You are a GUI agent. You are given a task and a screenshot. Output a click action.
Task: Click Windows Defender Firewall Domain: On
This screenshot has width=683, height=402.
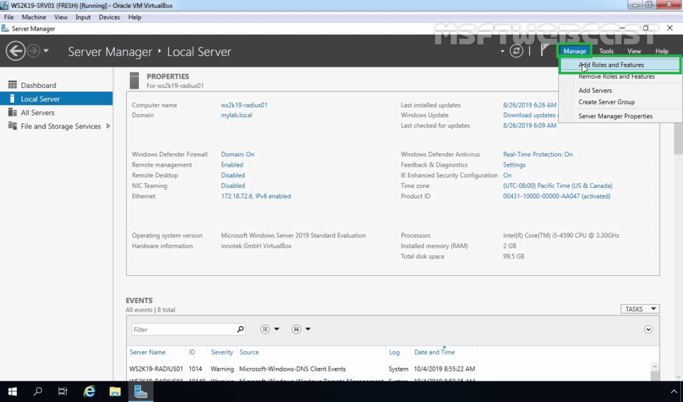tap(237, 155)
